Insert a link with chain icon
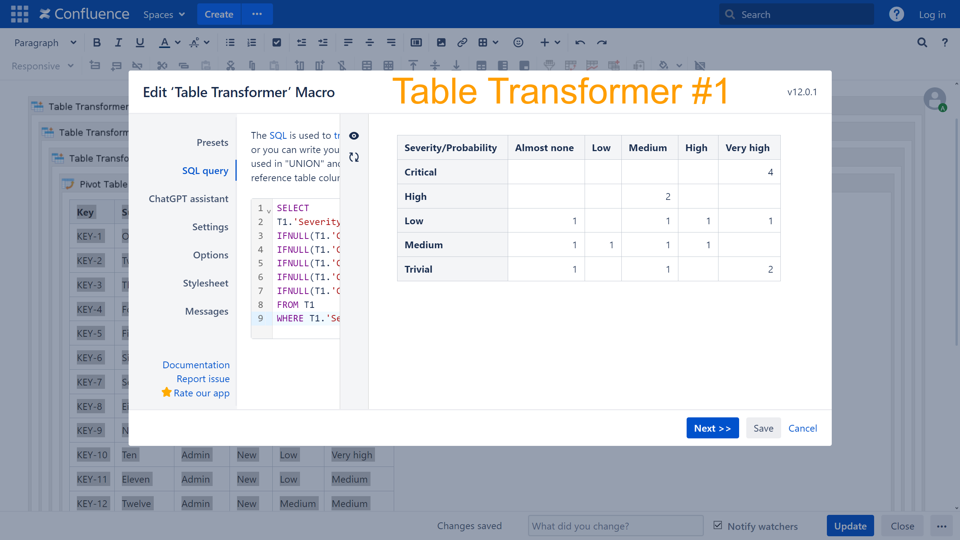Screen dimensions: 960x540 pos(462,43)
